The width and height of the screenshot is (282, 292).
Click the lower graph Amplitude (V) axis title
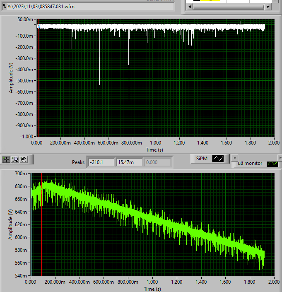11,224
